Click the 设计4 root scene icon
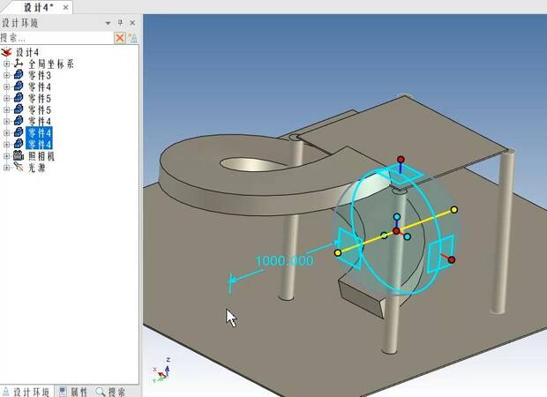This screenshot has height=397, width=547. (x=7, y=52)
